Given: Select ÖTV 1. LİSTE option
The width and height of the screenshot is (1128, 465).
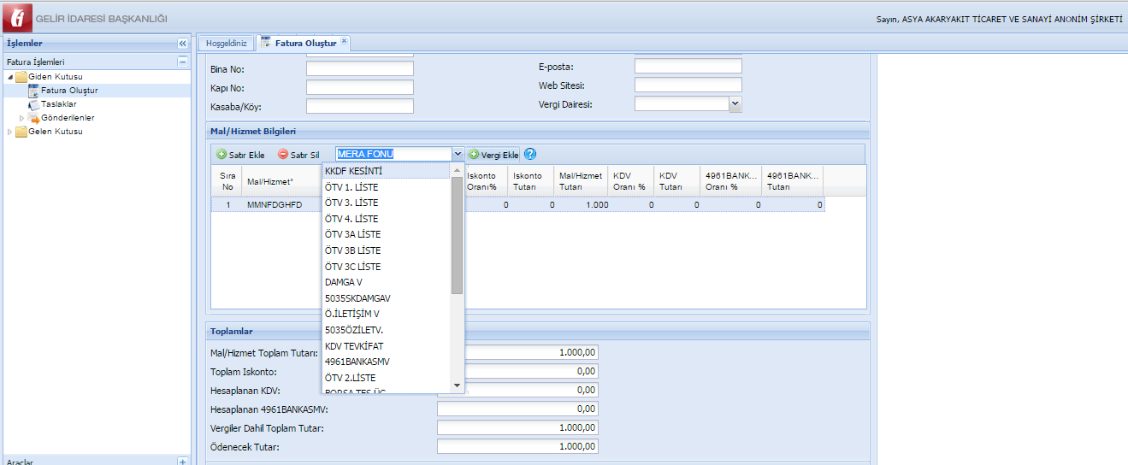Looking at the screenshot, I should 351,187.
